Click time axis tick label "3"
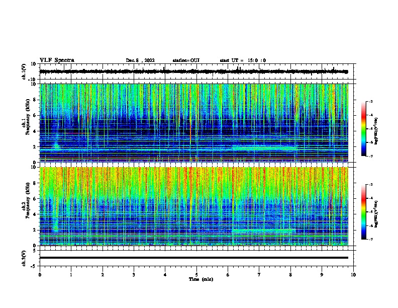 [134, 275]
